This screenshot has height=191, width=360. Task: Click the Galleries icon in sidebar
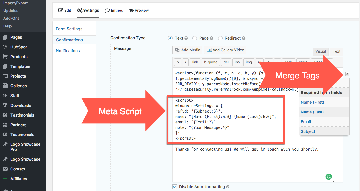[x=5, y=86]
